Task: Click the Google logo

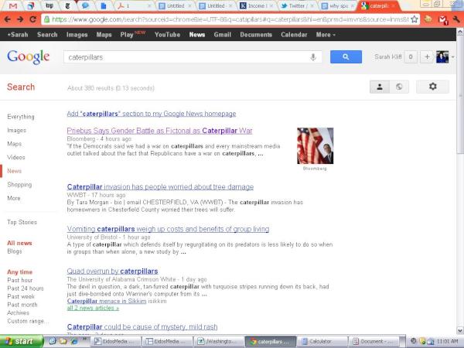Action: pyautogui.click(x=29, y=56)
